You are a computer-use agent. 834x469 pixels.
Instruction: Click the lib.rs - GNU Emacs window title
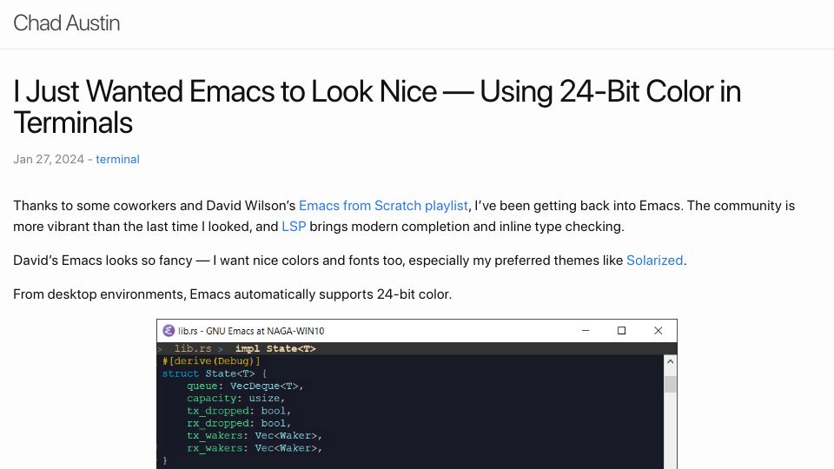click(x=251, y=331)
